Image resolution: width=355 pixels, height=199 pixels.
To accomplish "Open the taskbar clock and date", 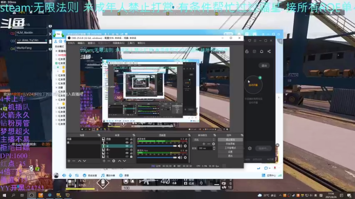I will point(331,195).
